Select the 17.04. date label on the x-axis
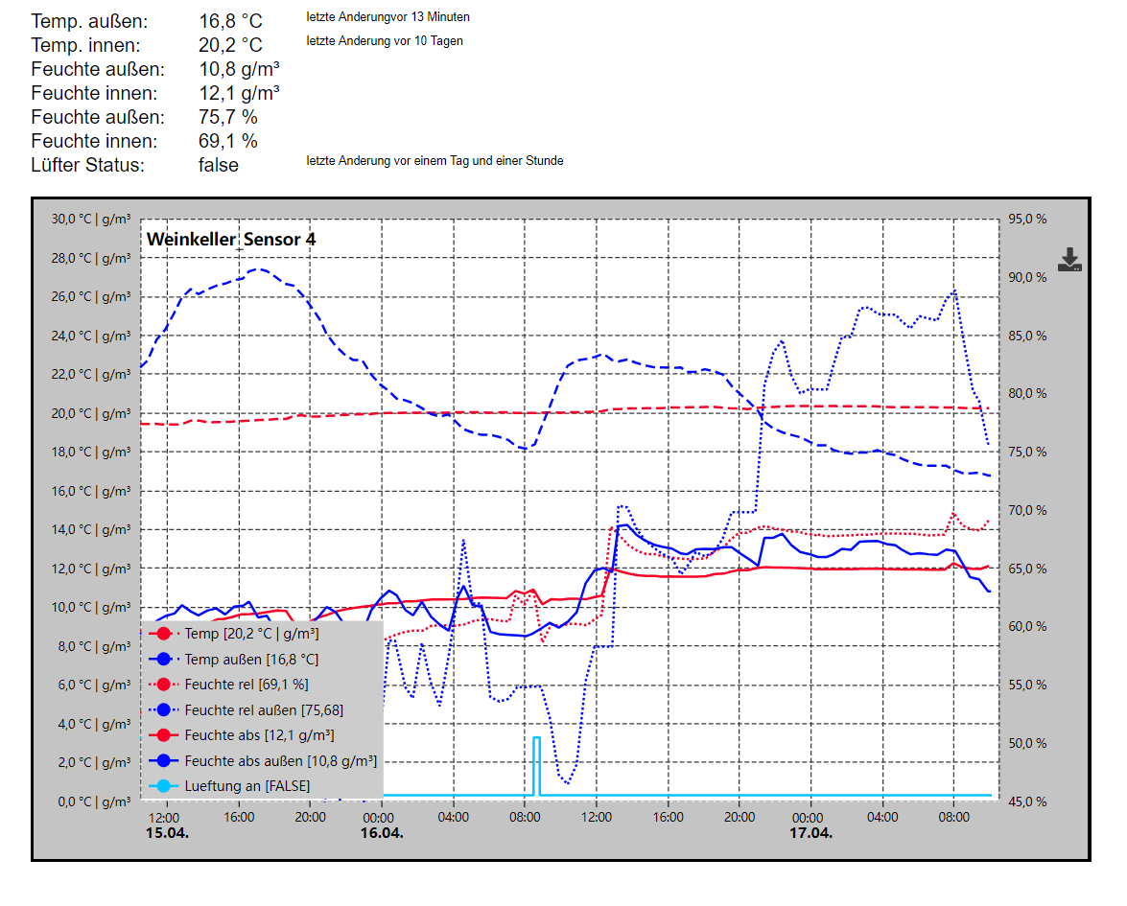 (x=810, y=833)
